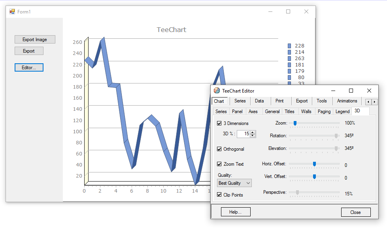Click the Help... button in editor
Viewport: 387px width, 229px height.
(236, 212)
